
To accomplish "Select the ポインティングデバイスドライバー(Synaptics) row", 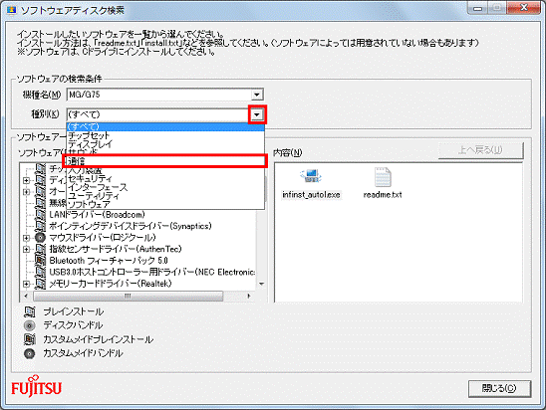I will coord(131,226).
